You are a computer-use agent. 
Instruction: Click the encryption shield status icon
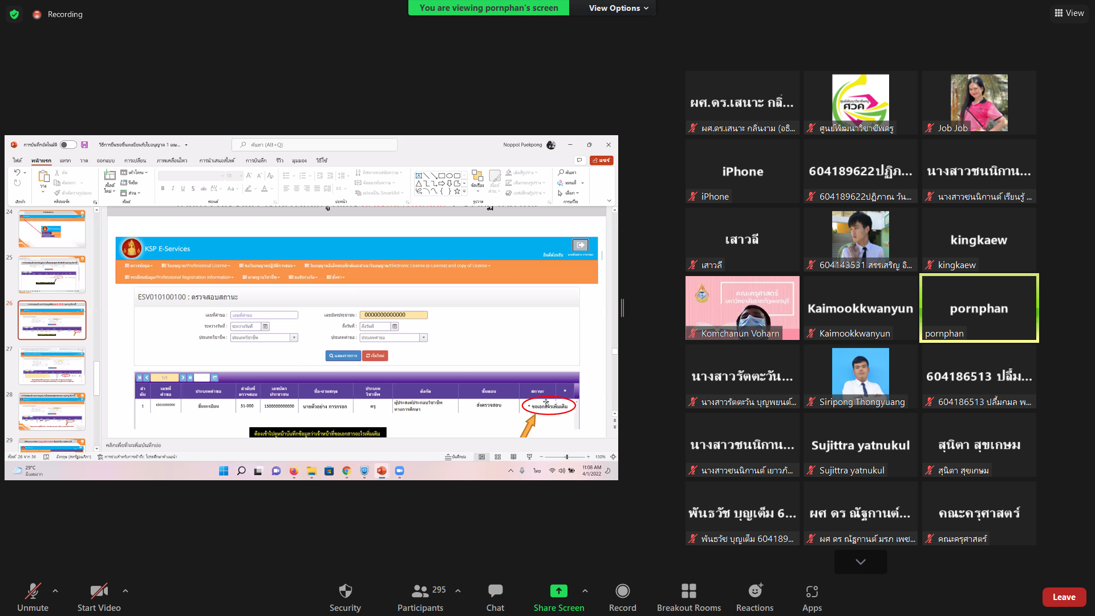click(x=14, y=14)
